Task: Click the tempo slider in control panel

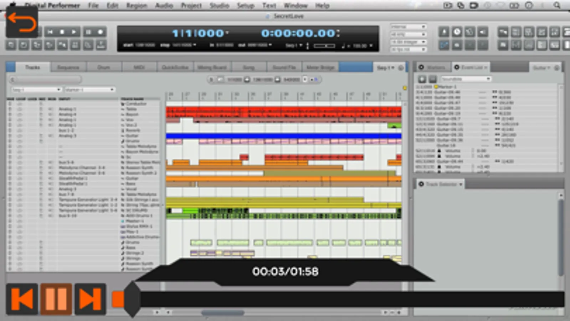Action: [324, 46]
